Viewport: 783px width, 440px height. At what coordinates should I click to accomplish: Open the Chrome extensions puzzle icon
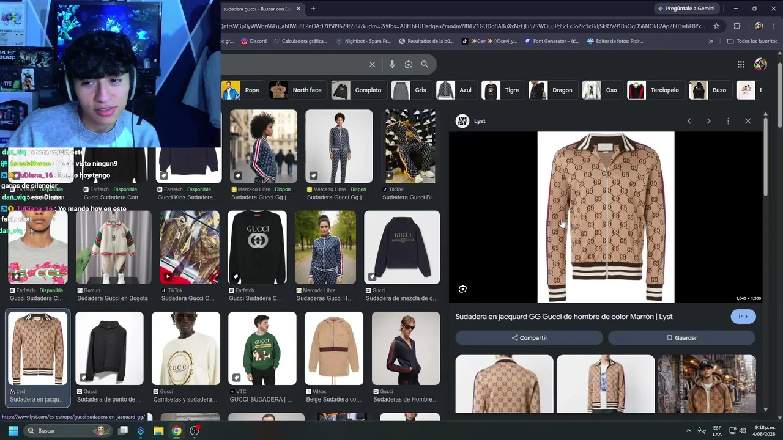coord(737,26)
